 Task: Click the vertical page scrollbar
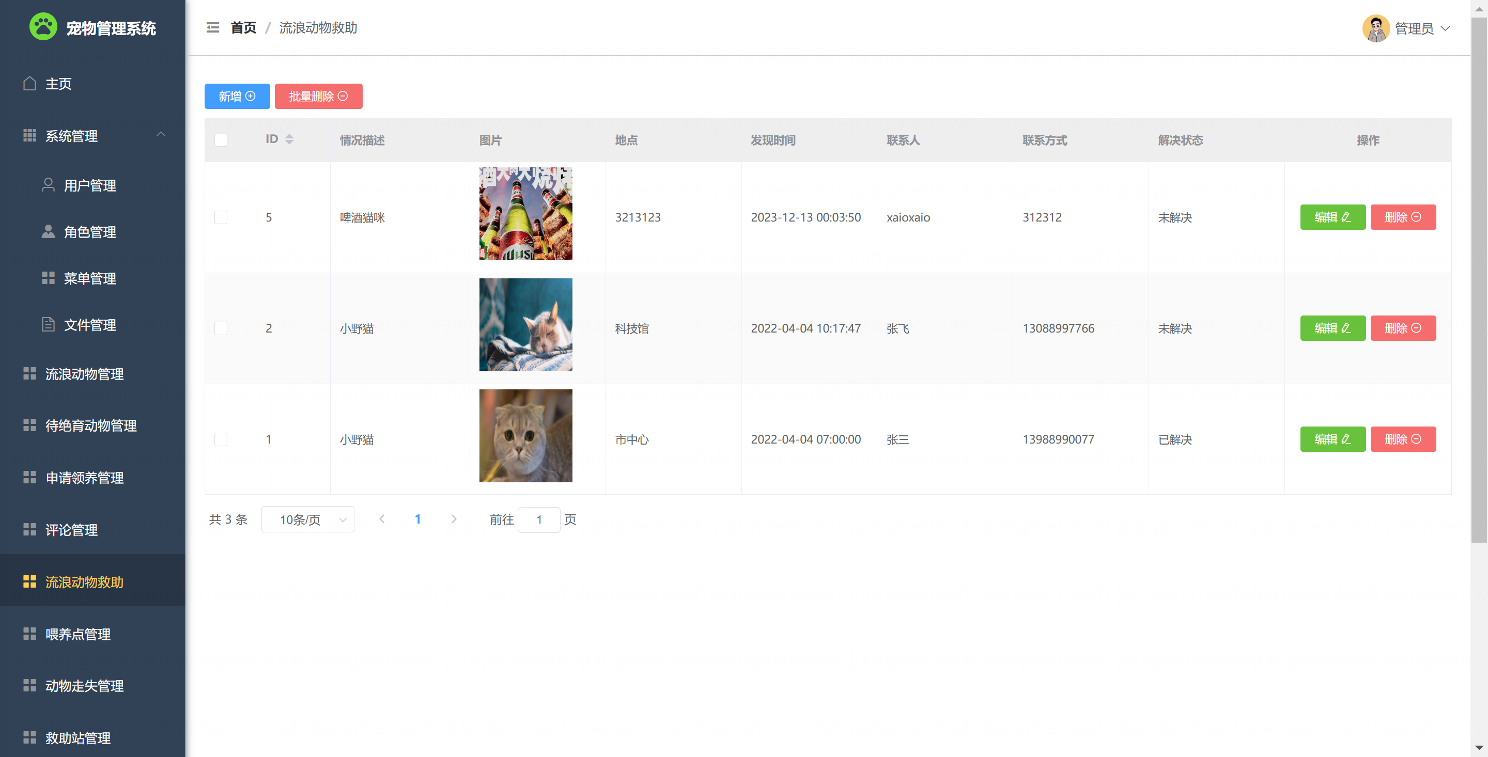click(1479, 277)
